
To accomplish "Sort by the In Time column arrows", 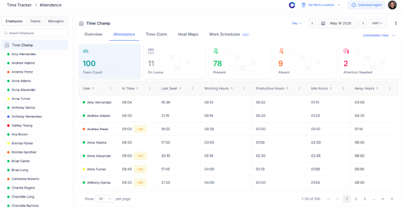I will point(137,88).
